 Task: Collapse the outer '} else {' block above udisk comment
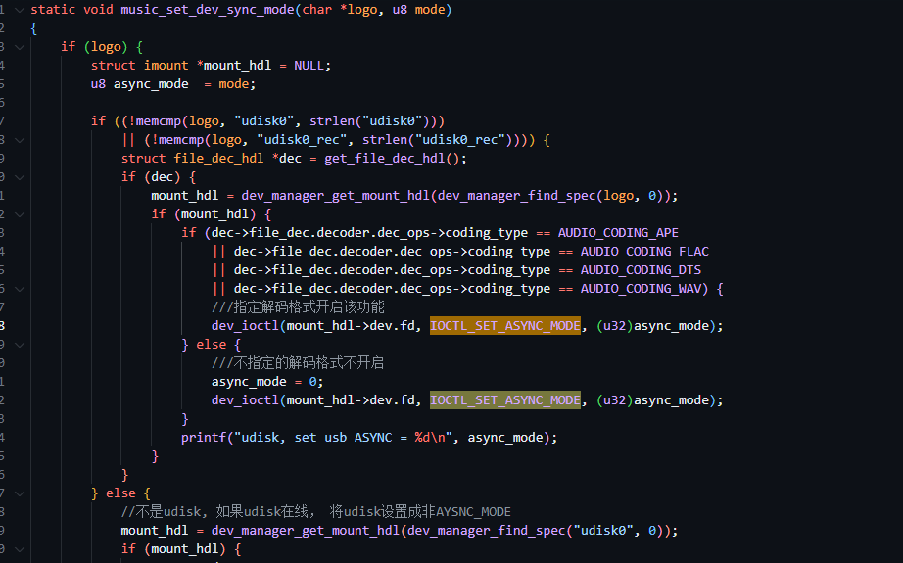coord(20,493)
